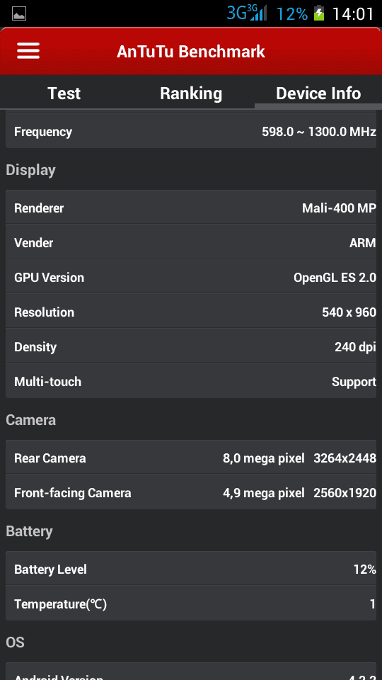Select the Resolution 540 x 960 row

pyautogui.click(x=191, y=312)
